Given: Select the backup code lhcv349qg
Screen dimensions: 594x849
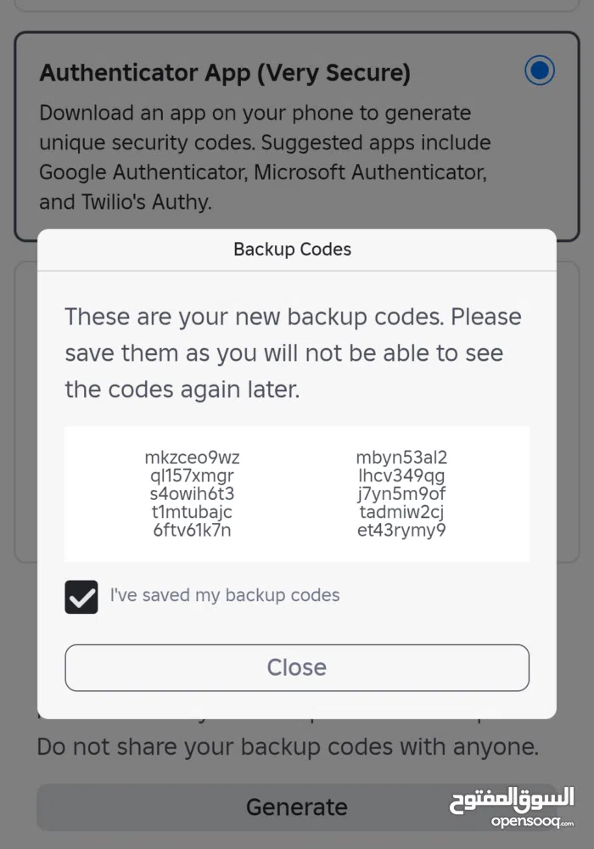Looking at the screenshot, I should (401, 475).
